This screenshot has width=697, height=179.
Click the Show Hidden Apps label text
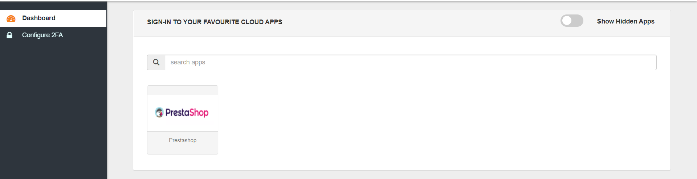[625, 21]
